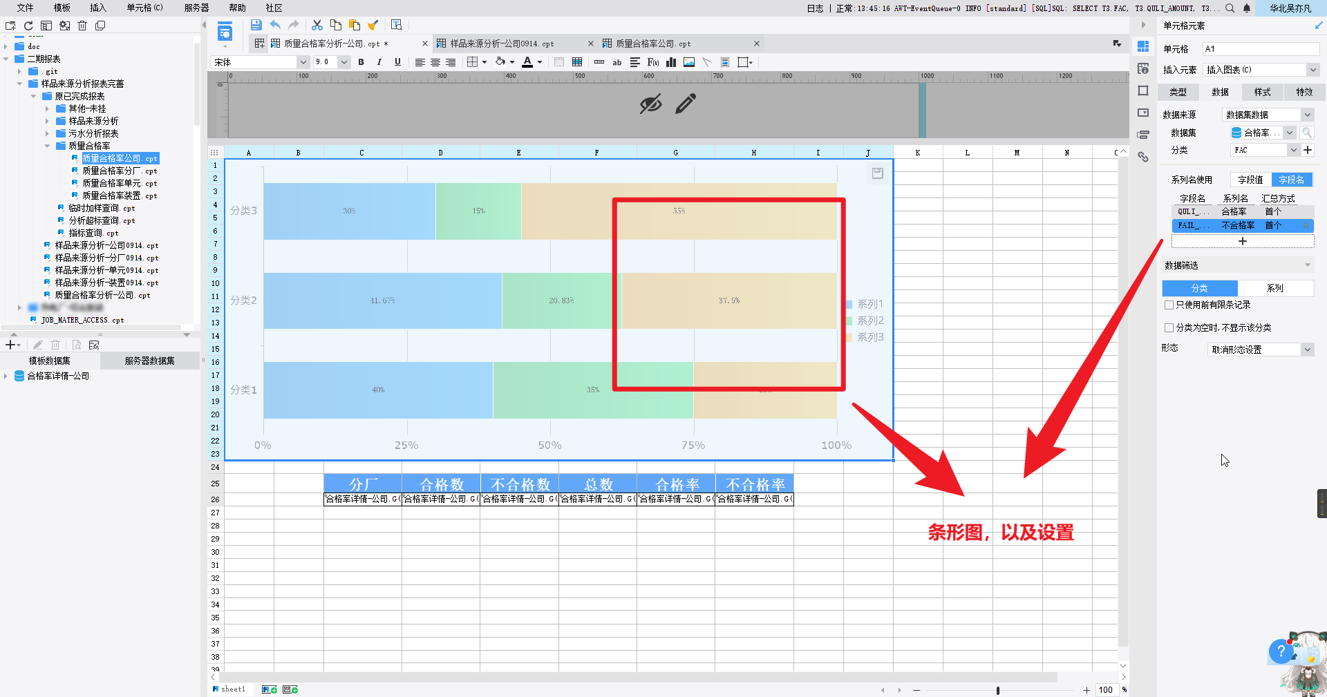Click the Save icon in the toolbar

pyautogui.click(x=256, y=25)
